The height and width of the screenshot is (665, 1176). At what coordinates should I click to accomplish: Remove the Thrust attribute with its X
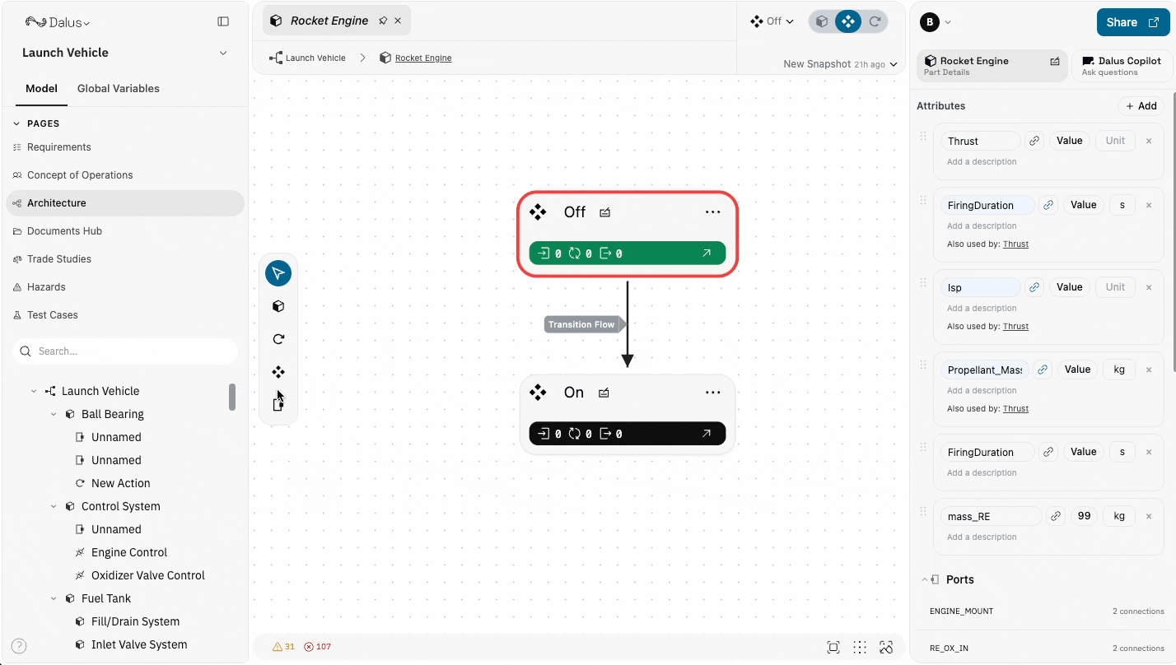1149,141
